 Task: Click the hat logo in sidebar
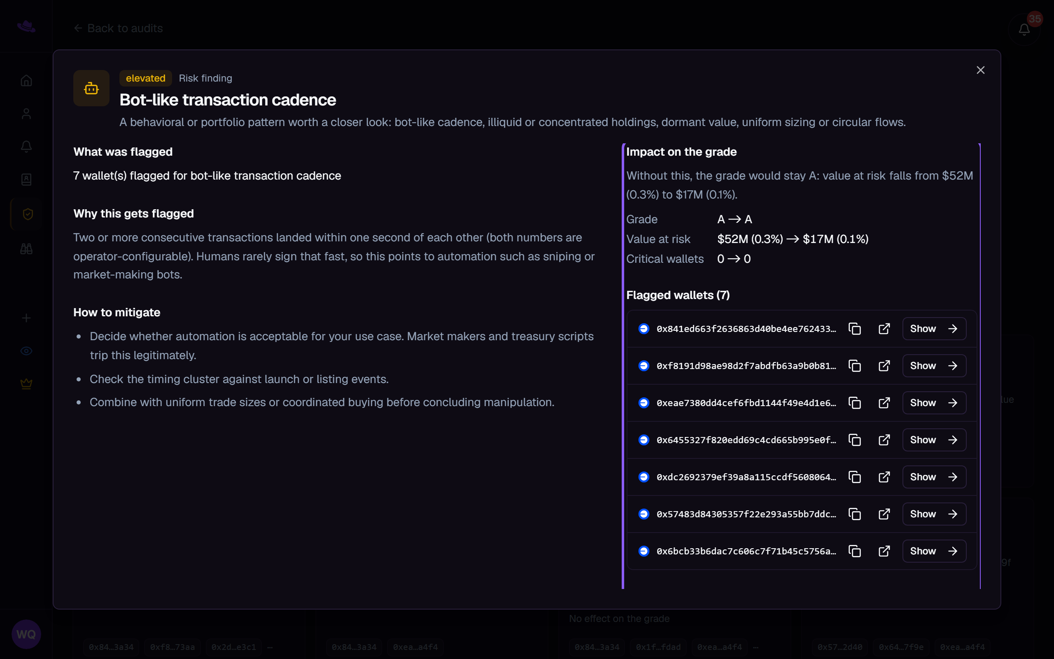[26, 26]
